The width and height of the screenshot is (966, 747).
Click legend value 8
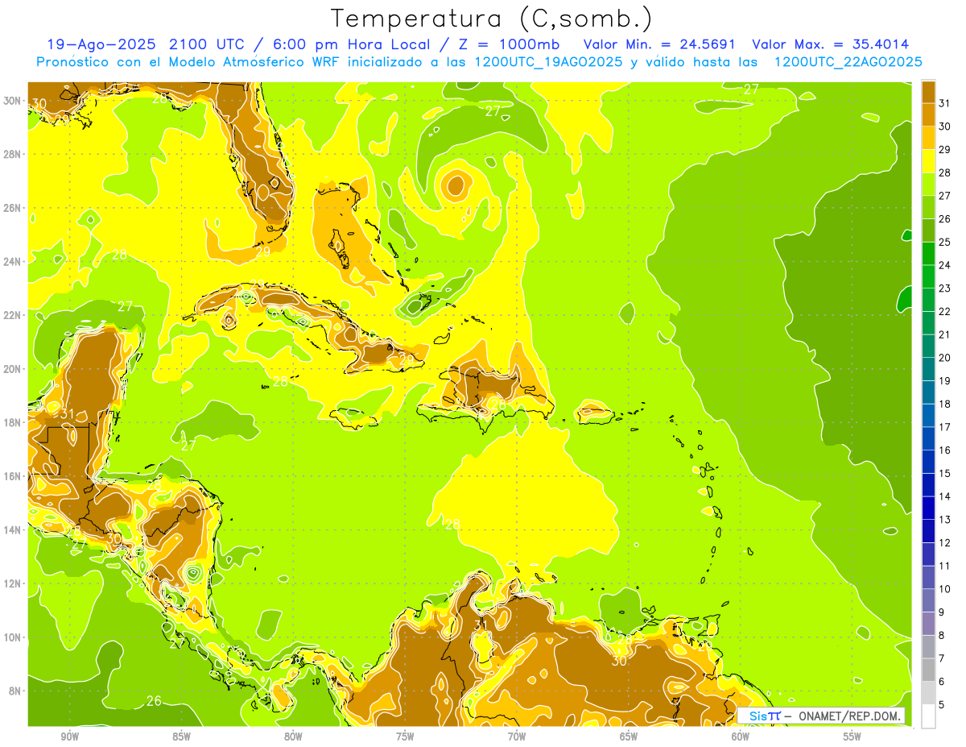(x=942, y=635)
